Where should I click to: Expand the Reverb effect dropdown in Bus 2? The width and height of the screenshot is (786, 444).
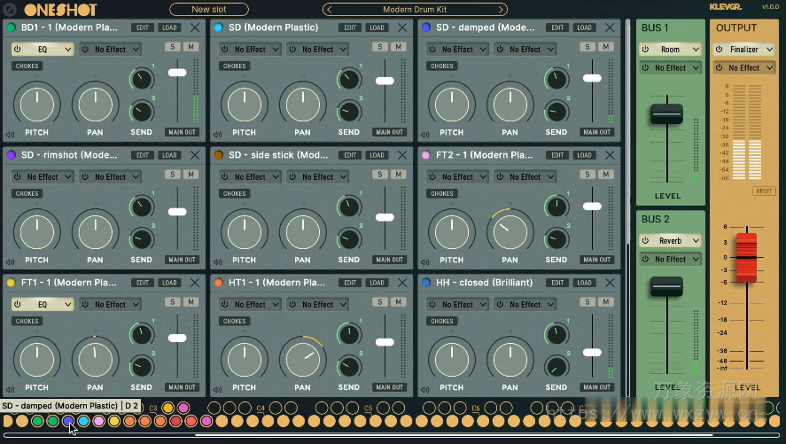point(671,241)
